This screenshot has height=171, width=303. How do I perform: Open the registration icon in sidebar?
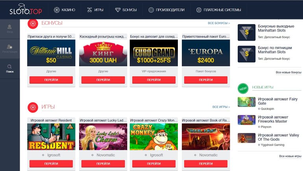(x=10, y=46)
